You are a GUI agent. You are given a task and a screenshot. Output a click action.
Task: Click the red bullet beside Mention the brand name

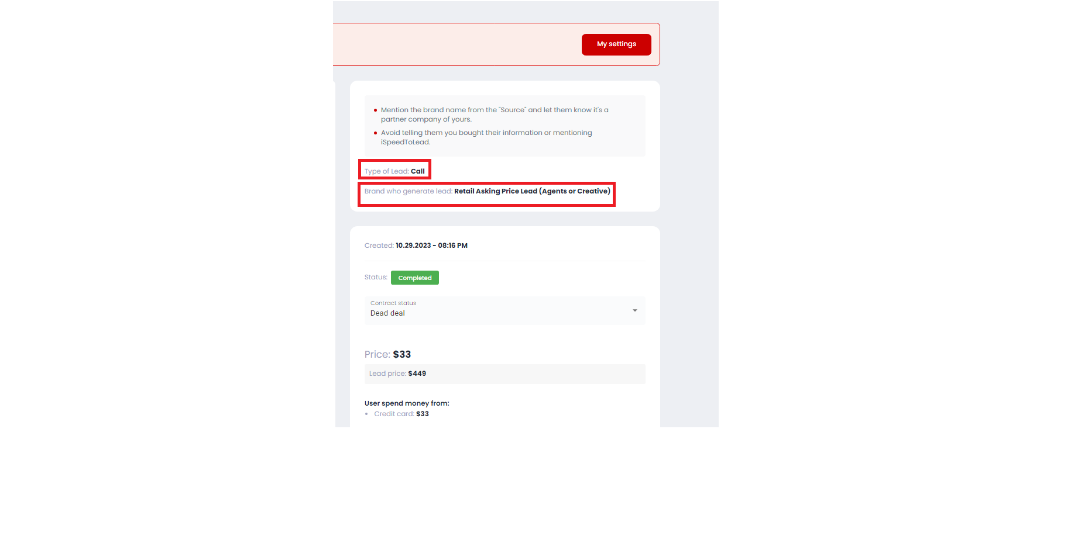point(375,110)
